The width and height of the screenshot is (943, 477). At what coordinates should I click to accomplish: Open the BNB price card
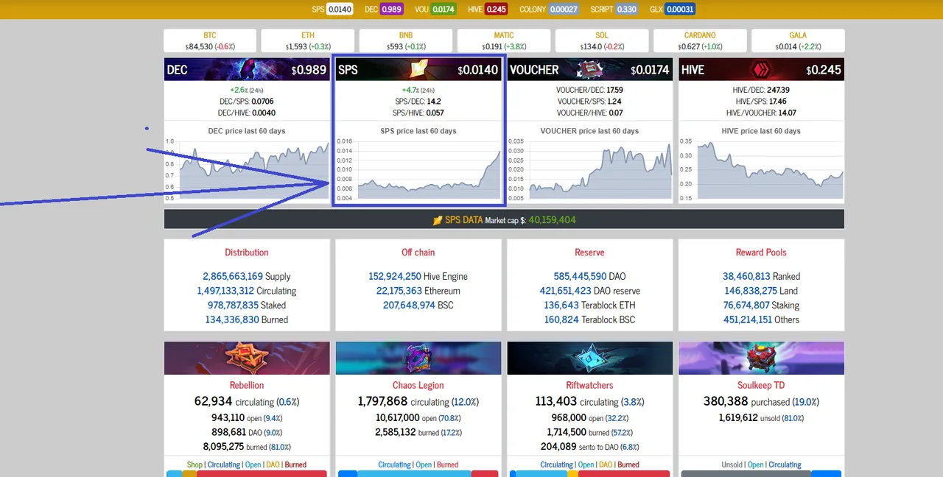tap(406, 40)
